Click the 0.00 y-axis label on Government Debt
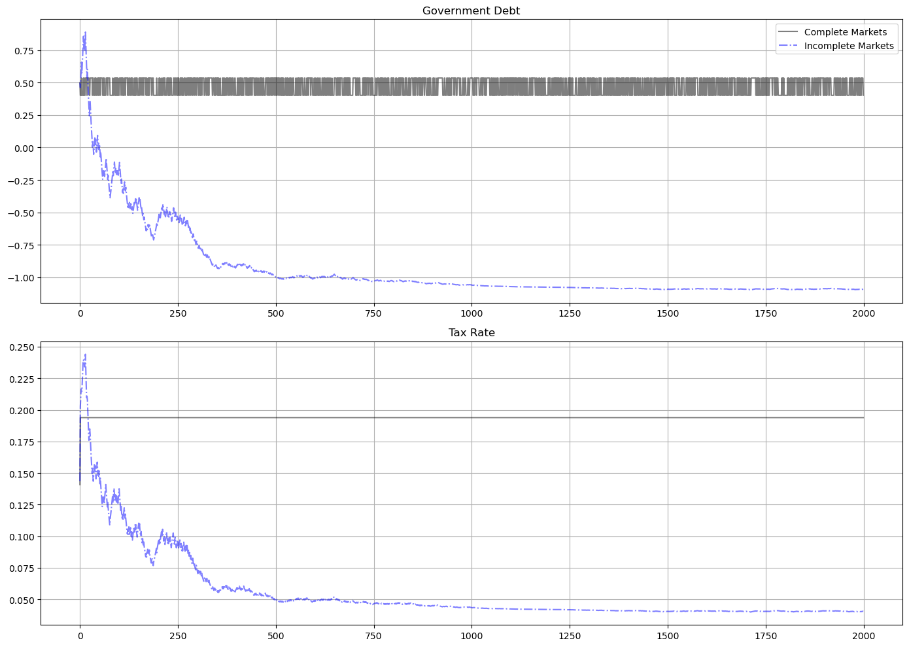 22,149
